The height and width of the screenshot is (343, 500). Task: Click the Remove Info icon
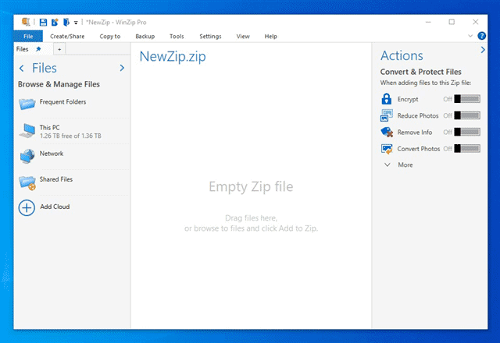[x=387, y=132]
